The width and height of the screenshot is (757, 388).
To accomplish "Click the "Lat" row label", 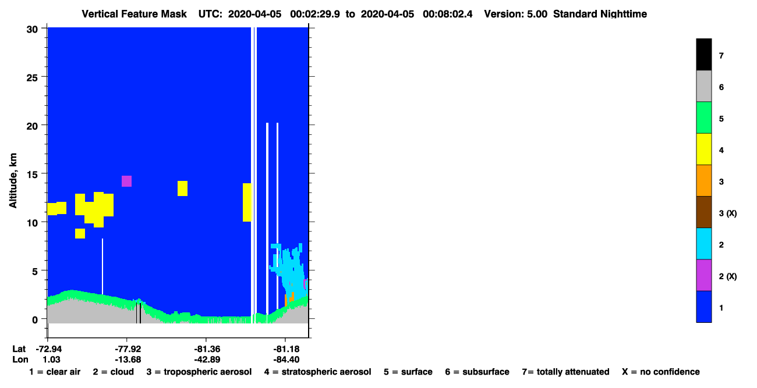I will [x=19, y=349].
